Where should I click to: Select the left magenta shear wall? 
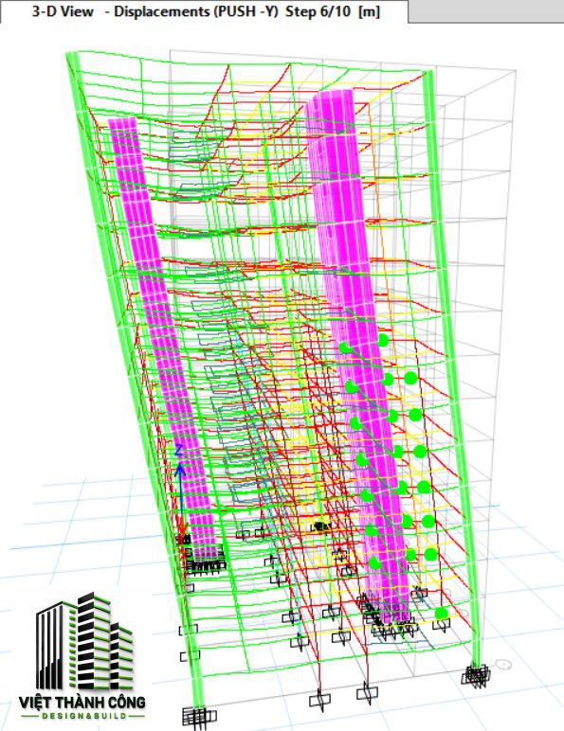[161, 335]
